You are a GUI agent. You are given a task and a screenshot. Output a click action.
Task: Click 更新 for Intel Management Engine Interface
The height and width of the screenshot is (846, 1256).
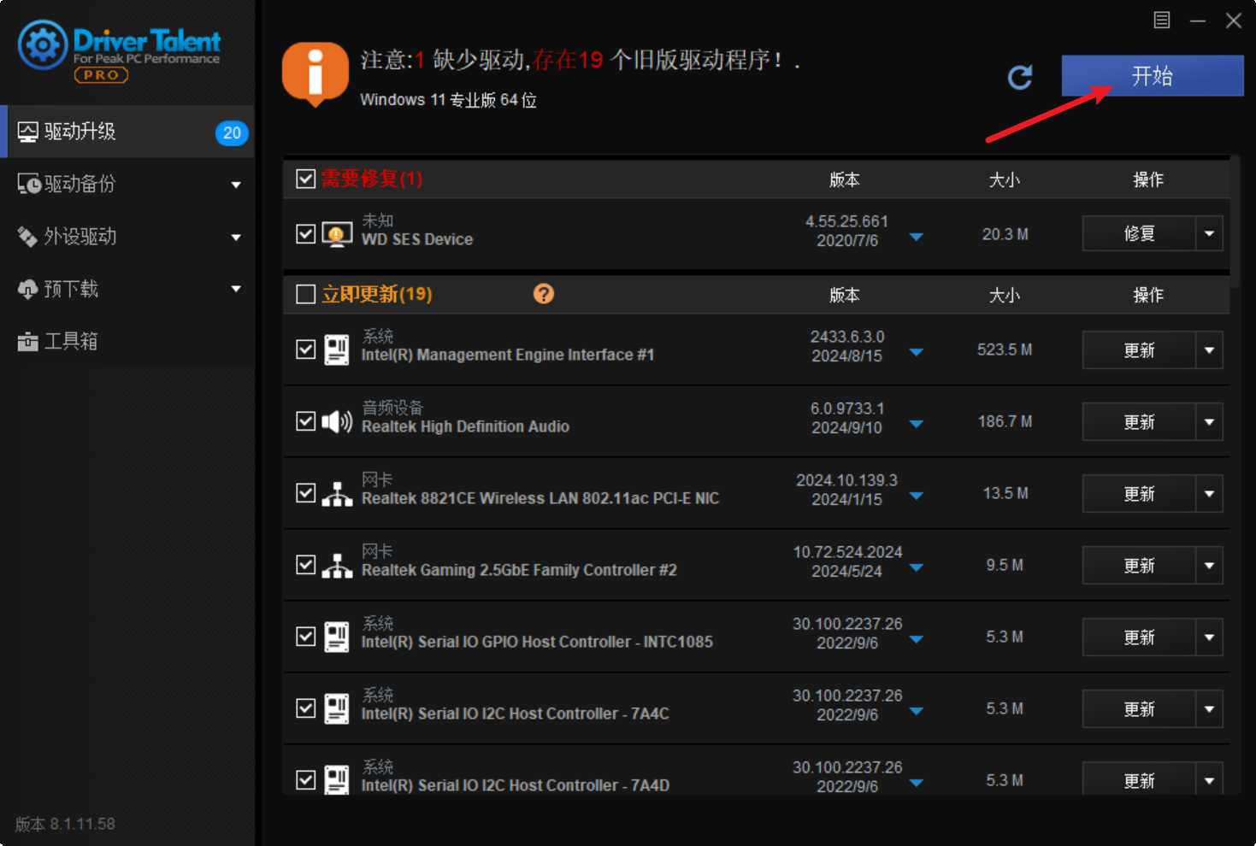coord(1139,350)
